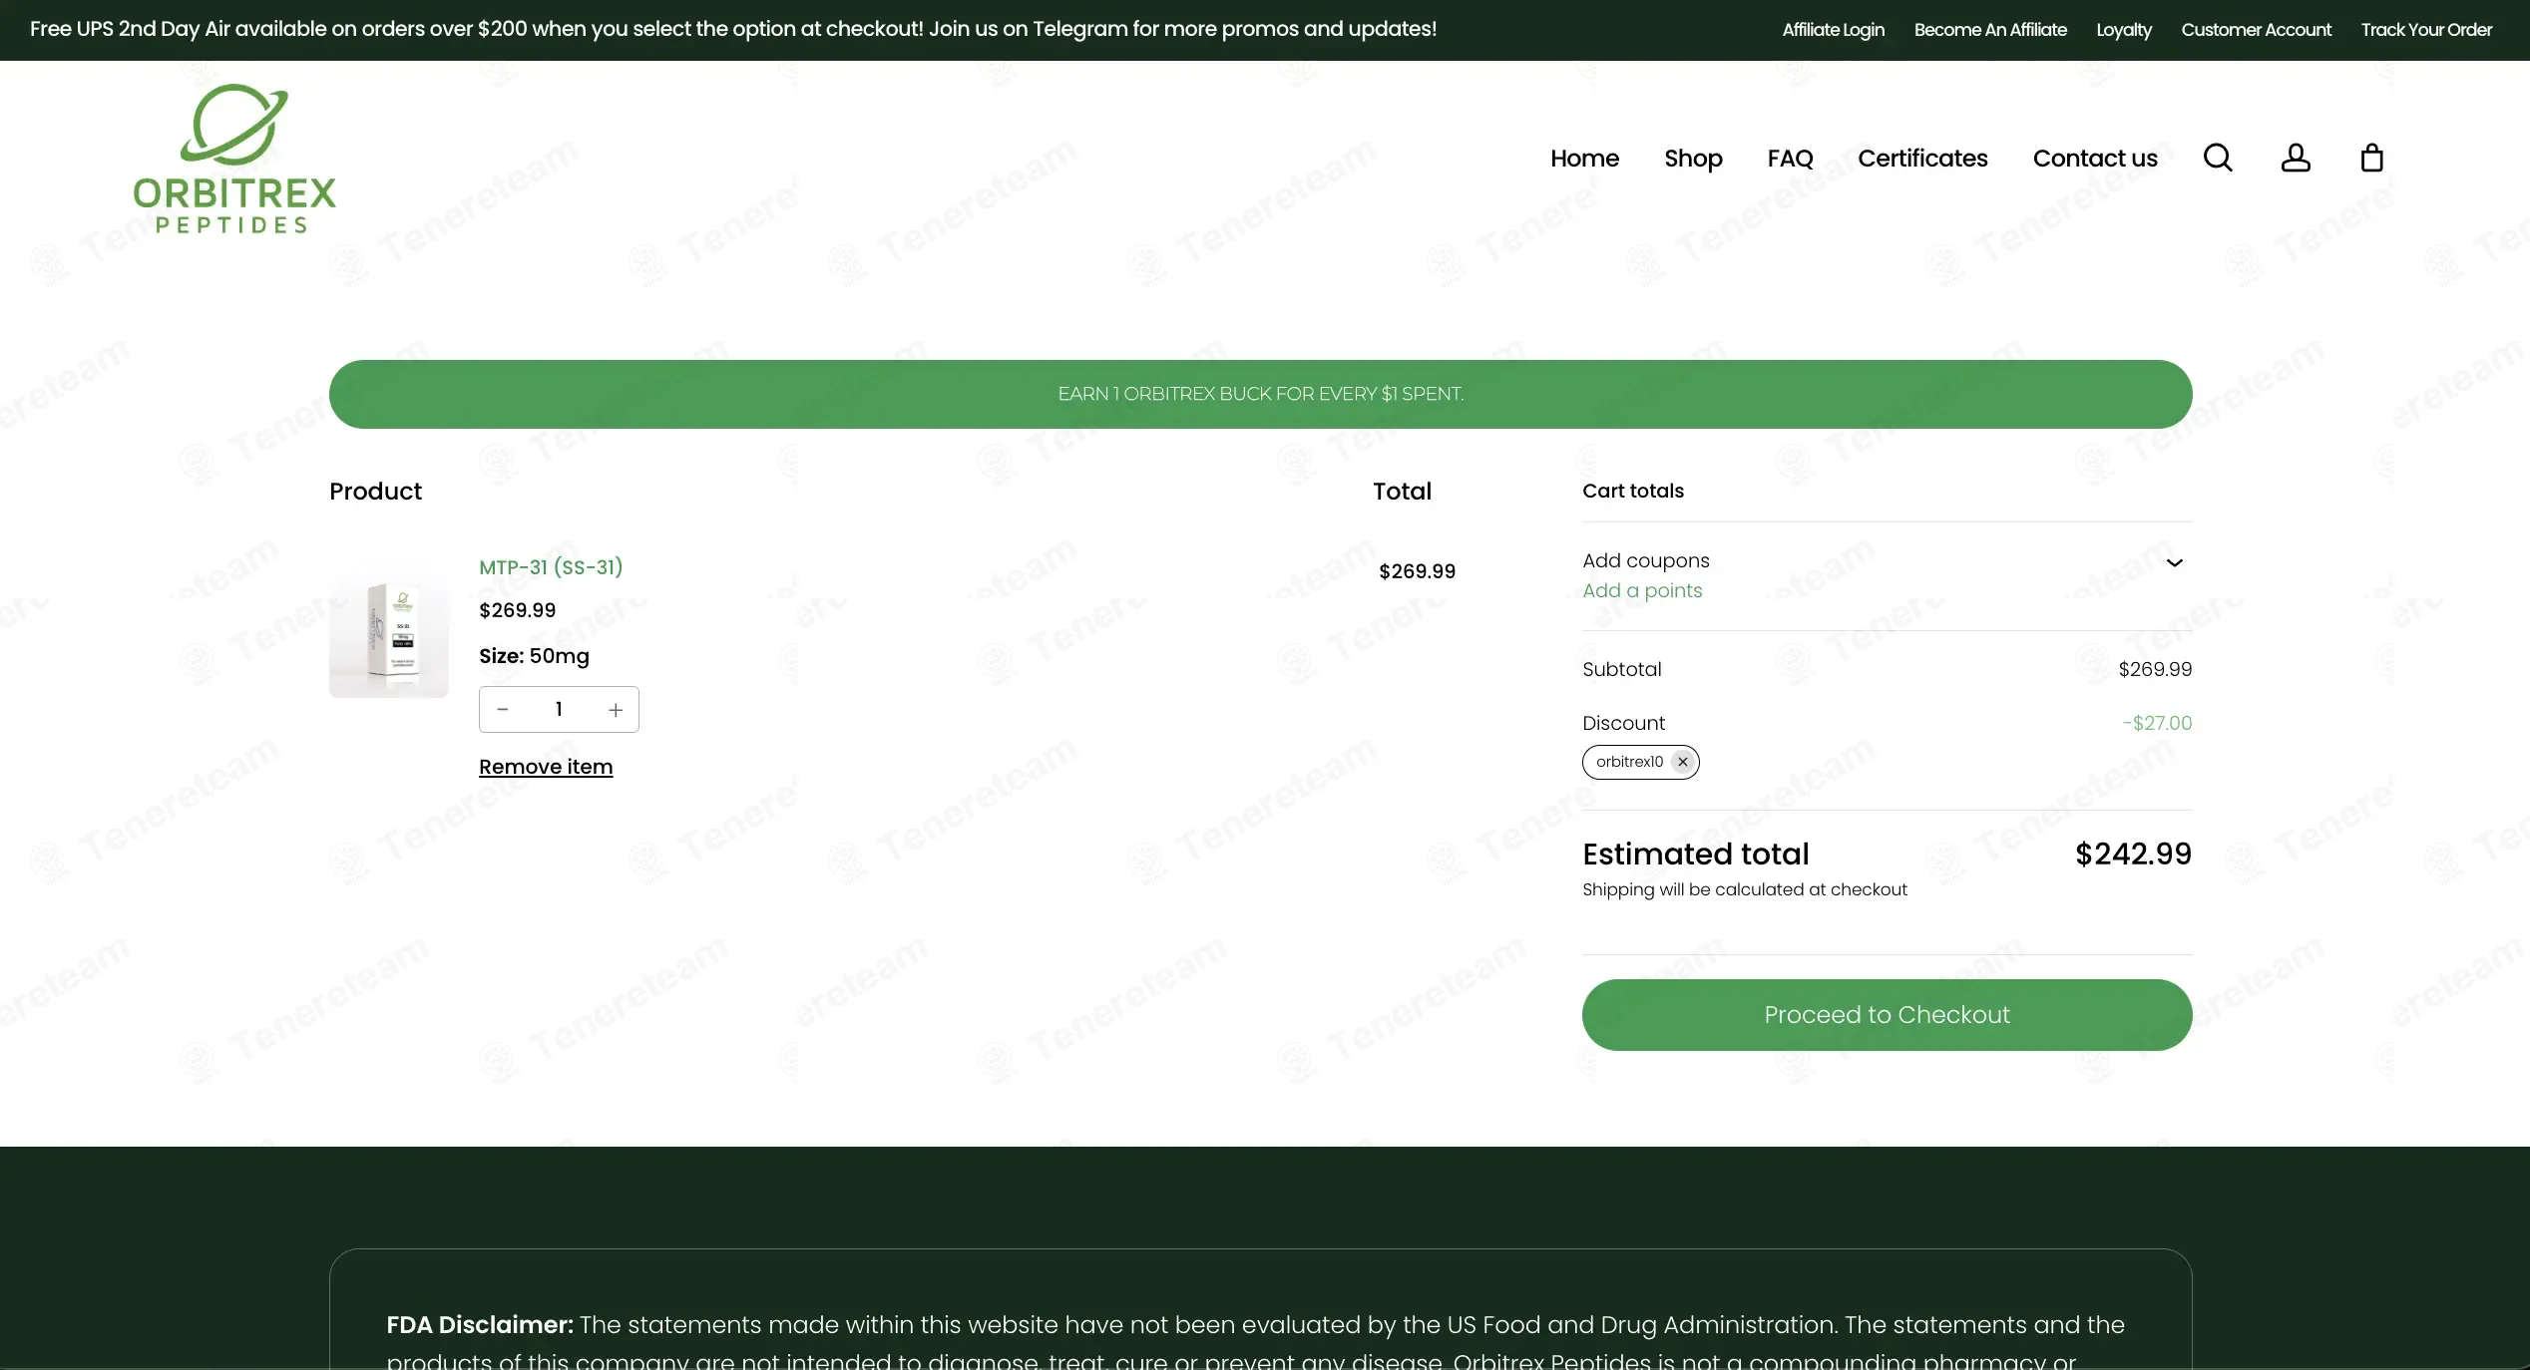Click the Free UPS 2nd Day Air announcement
Screen dimensions: 2530x1370
click(x=733, y=29)
